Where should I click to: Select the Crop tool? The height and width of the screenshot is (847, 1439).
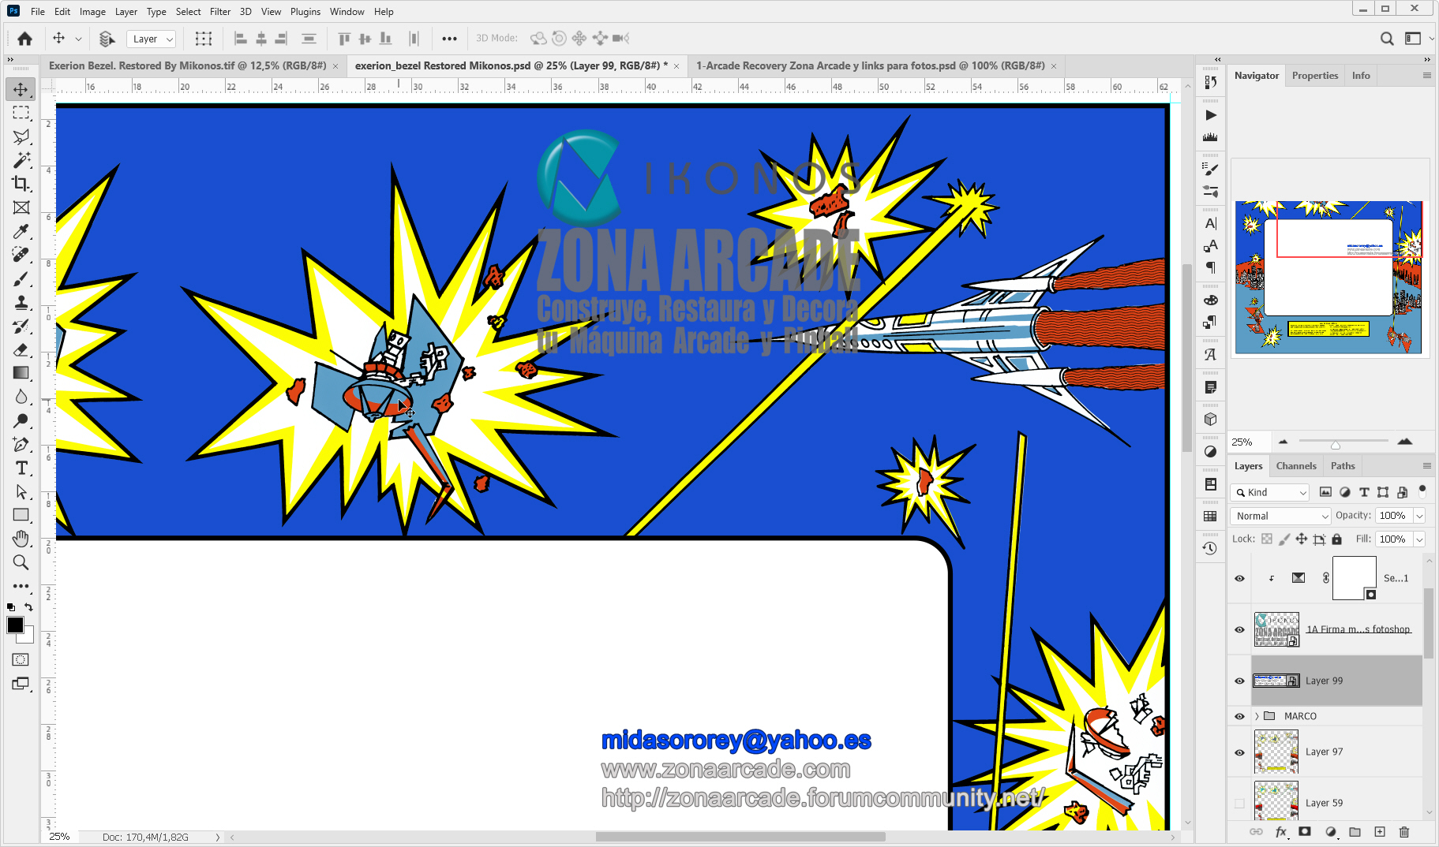point(21,184)
